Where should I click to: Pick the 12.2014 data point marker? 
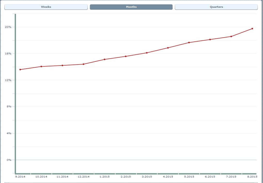click(x=84, y=64)
